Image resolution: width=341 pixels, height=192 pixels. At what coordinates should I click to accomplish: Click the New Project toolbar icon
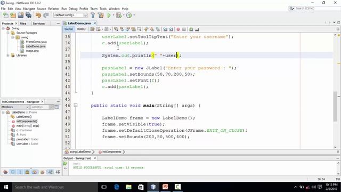pos(13,15)
